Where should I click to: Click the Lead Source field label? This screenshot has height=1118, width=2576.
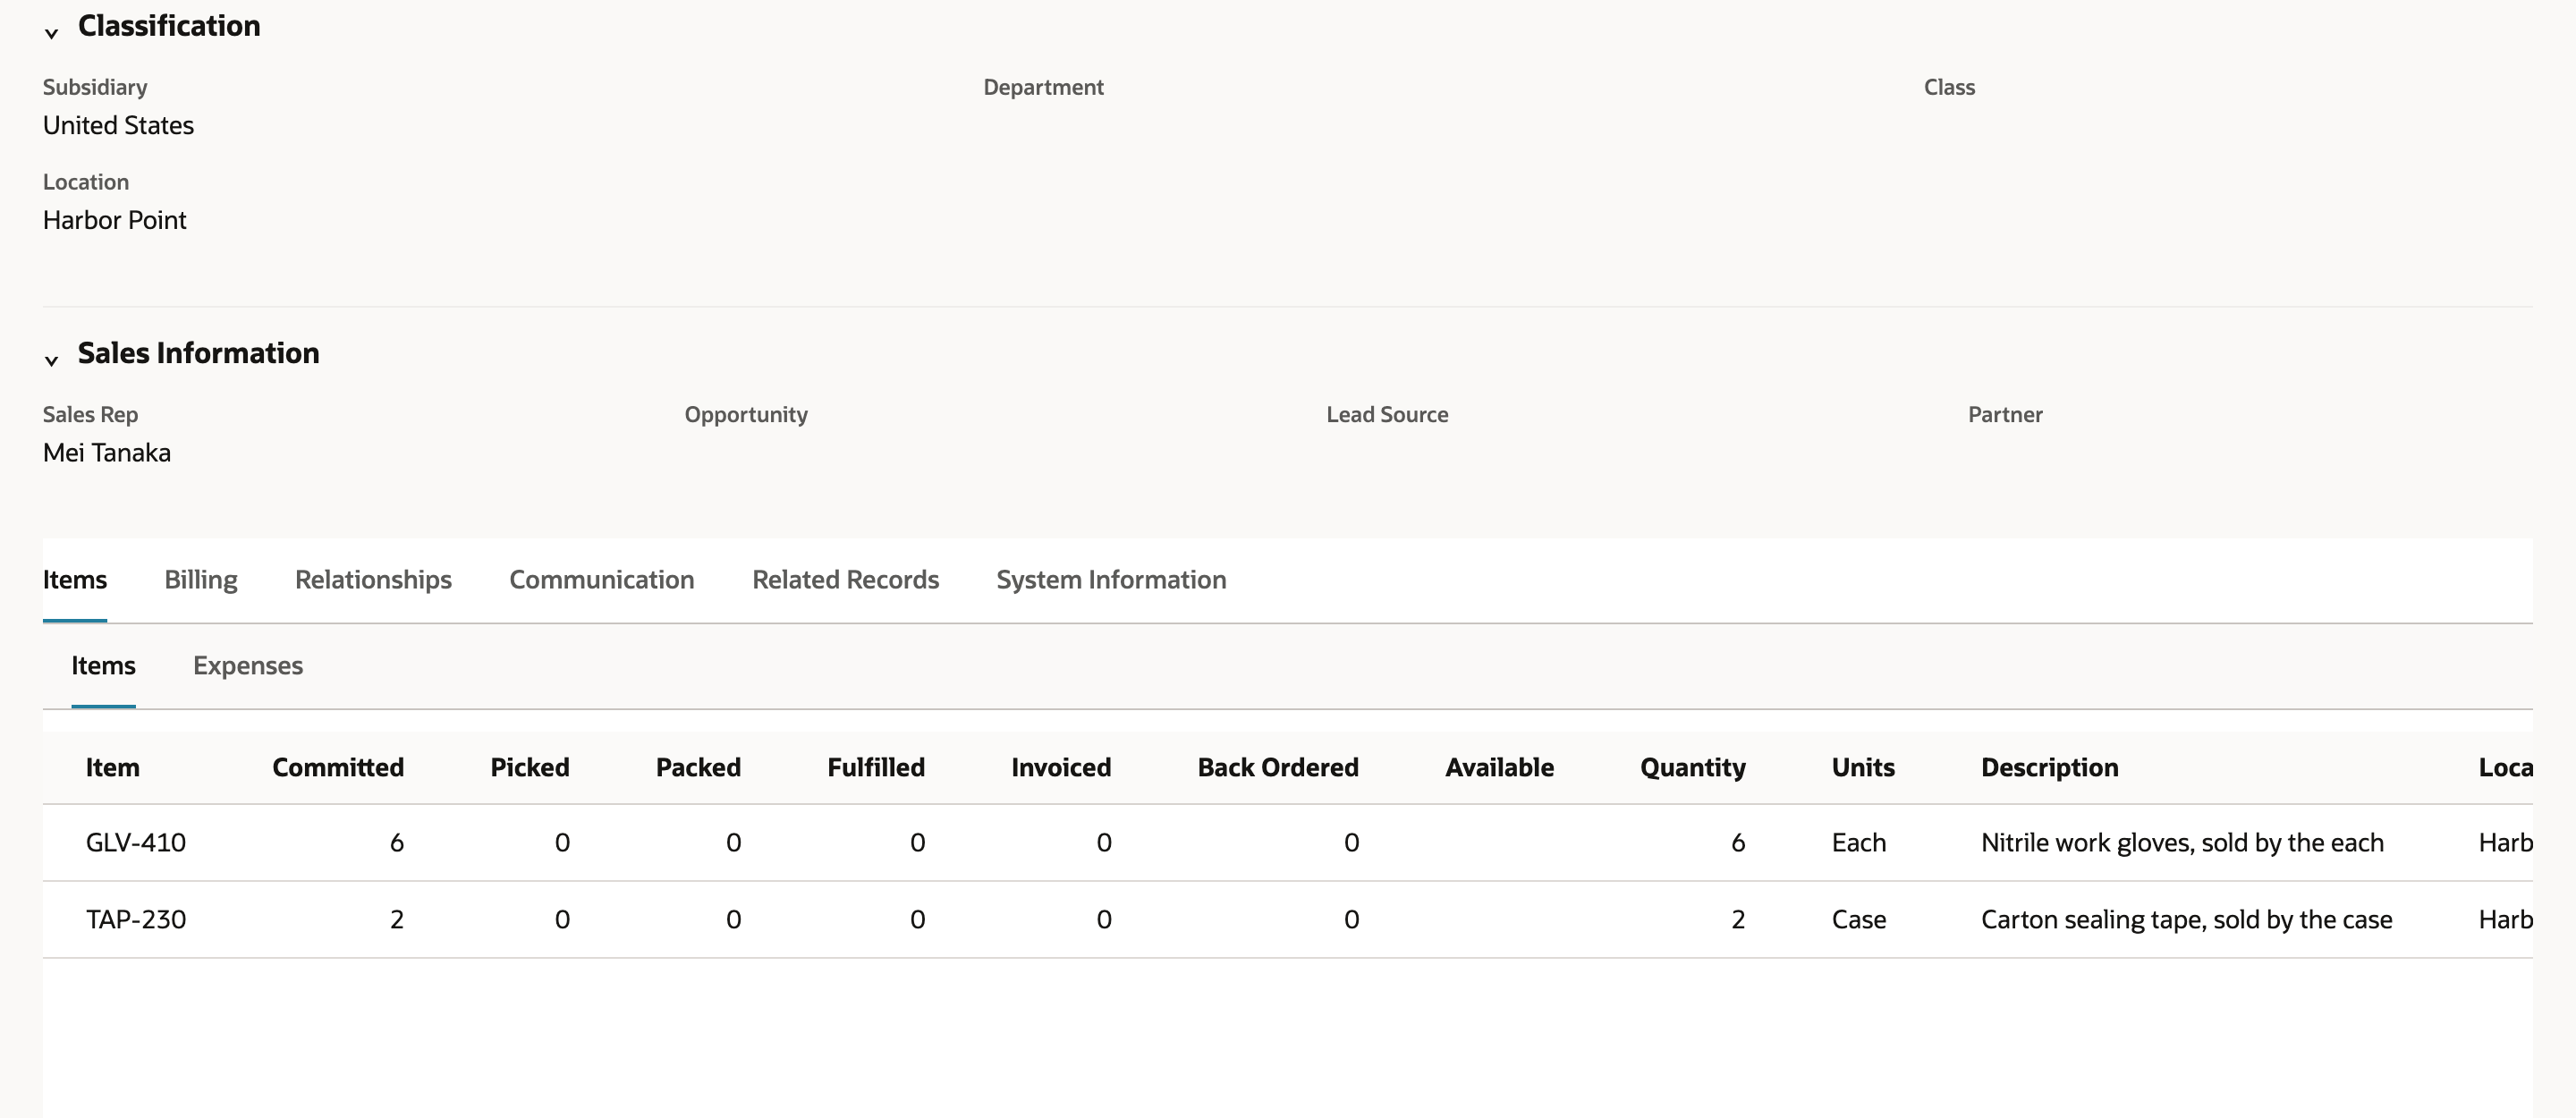tap(1387, 414)
